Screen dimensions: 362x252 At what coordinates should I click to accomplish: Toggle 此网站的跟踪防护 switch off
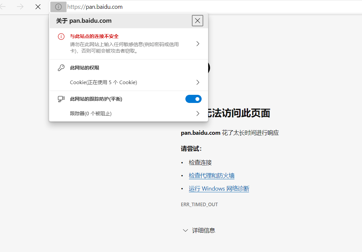click(x=193, y=99)
